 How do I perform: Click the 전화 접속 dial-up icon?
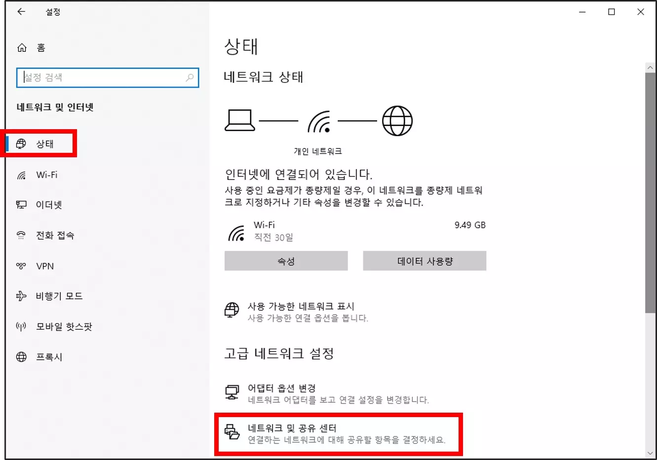[21, 235]
